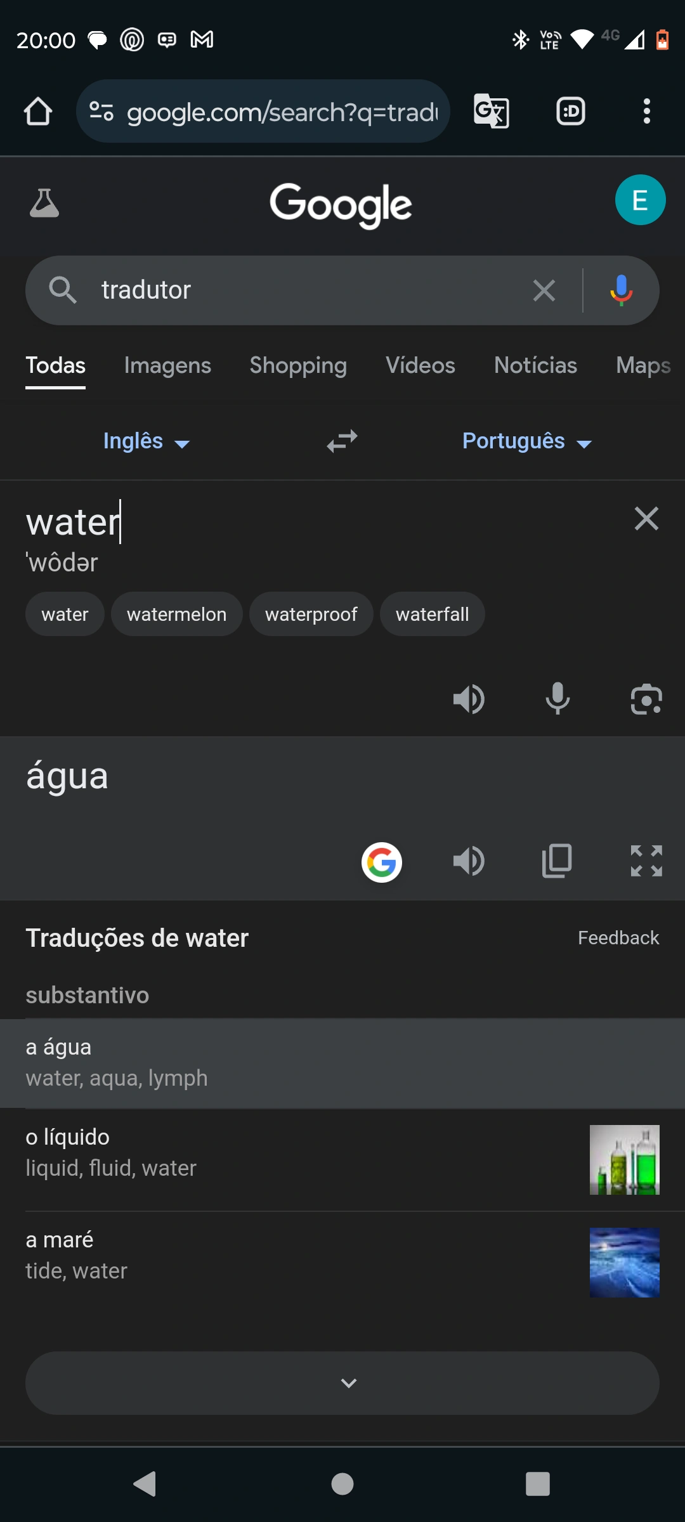Open the page translate icon
The height and width of the screenshot is (1522, 685).
point(492,112)
